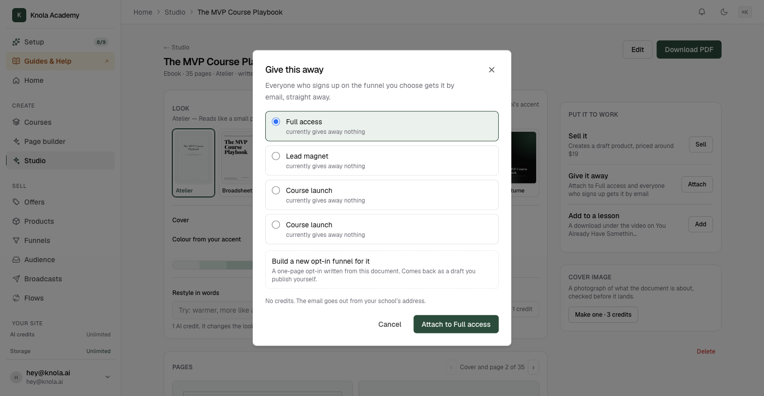Open Broadcasts using the paper plane icon
764x396 pixels.
(x=16, y=279)
